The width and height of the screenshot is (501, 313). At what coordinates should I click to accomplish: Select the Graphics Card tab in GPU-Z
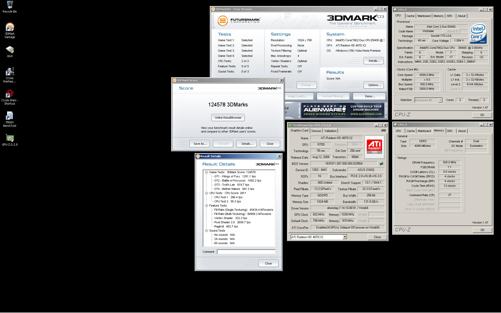[299, 130]
